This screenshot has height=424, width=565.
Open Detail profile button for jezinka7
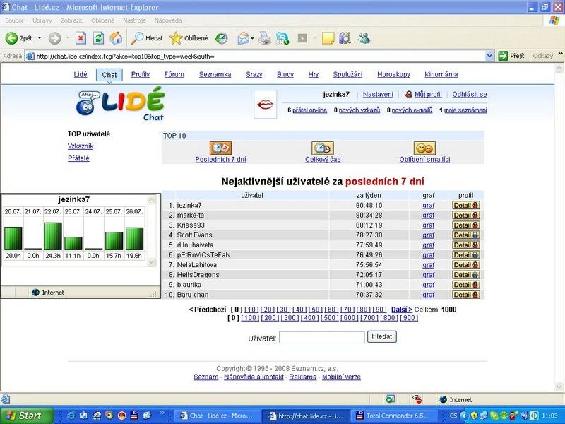pos(466,206)
